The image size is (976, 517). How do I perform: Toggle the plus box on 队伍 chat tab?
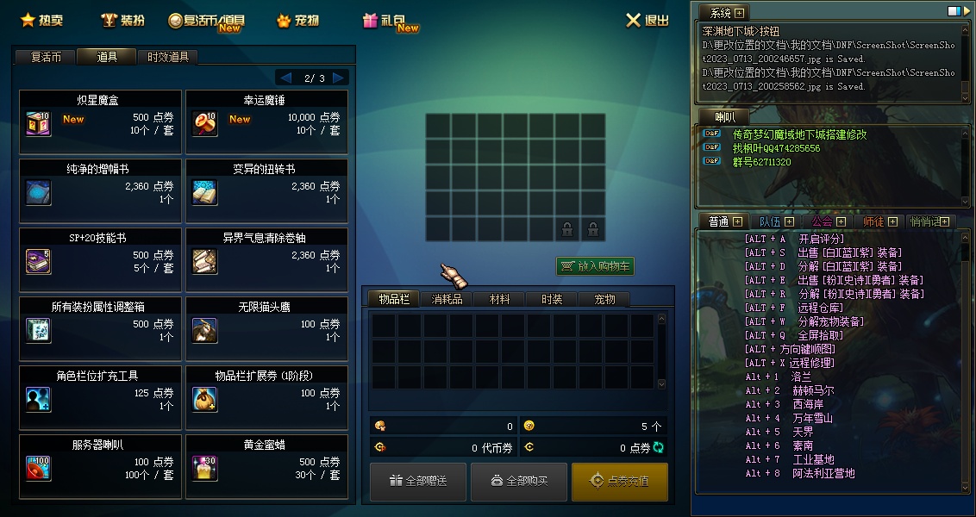[789, 221]
